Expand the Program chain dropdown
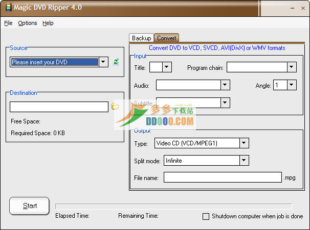 pos(292,67)
